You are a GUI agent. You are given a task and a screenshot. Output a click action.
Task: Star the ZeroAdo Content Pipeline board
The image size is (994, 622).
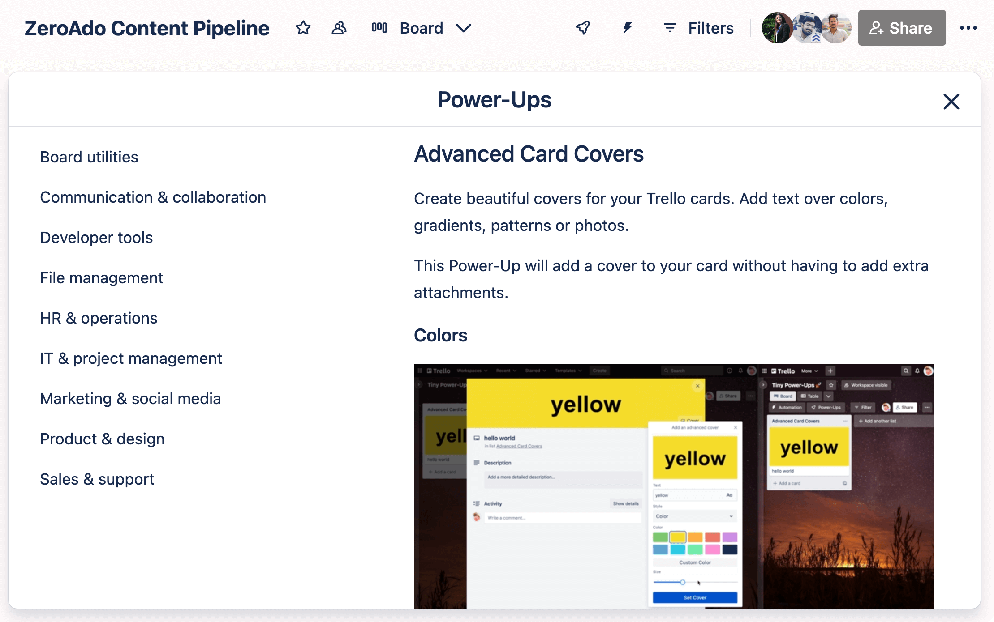(303, 28)
